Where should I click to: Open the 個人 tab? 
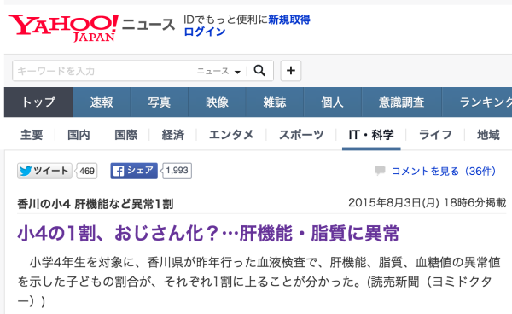(x=332, y=102)
